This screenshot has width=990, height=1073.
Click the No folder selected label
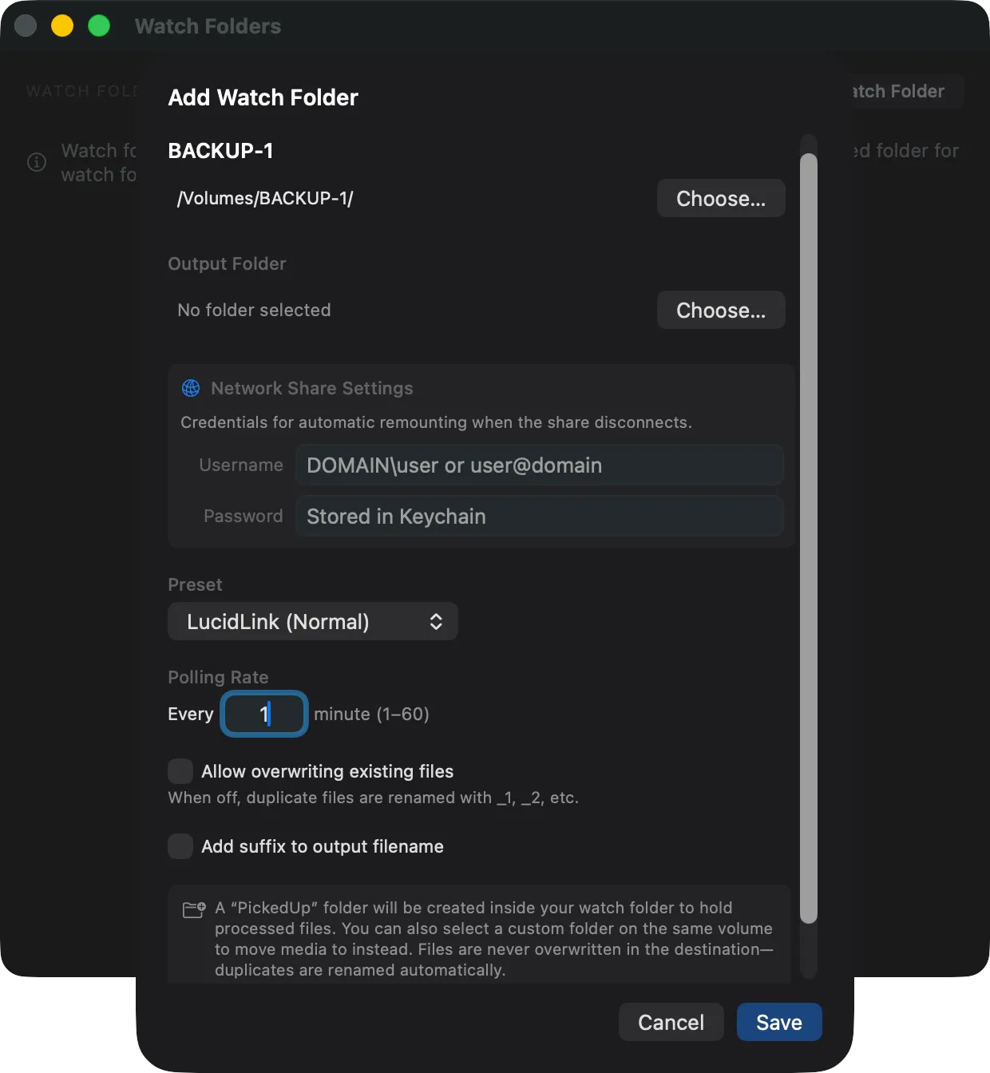(x=253, y=310)
